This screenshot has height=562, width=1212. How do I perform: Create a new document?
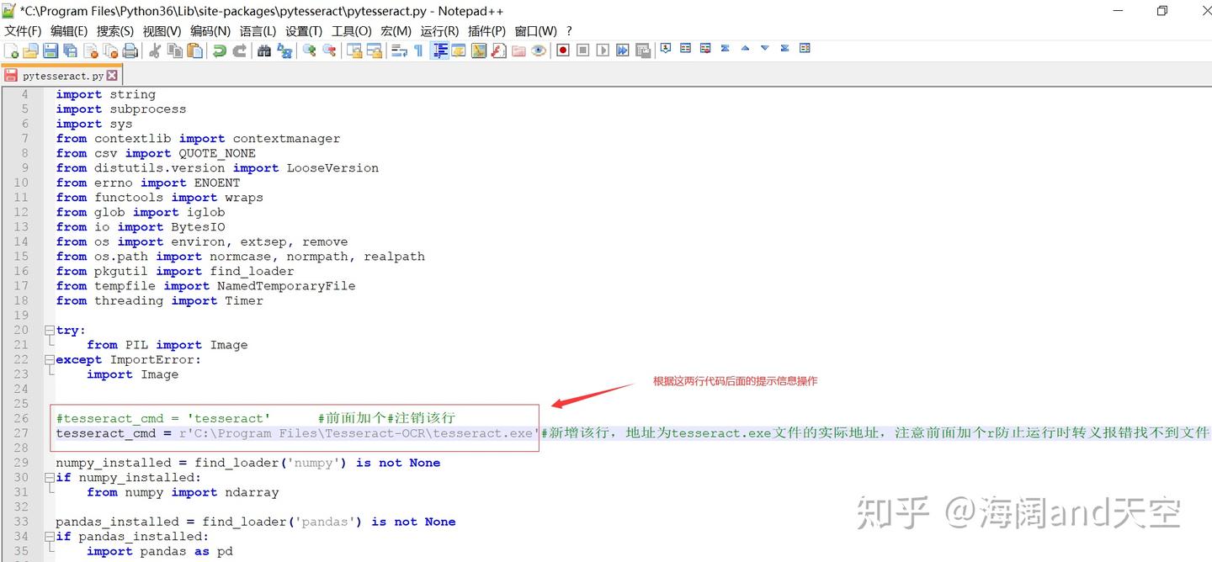coord(13,50)
